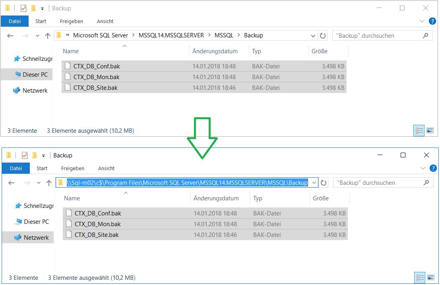
Task: Refresh the Backup folder view
Action: pyautogui.click(x=323, y=35)
